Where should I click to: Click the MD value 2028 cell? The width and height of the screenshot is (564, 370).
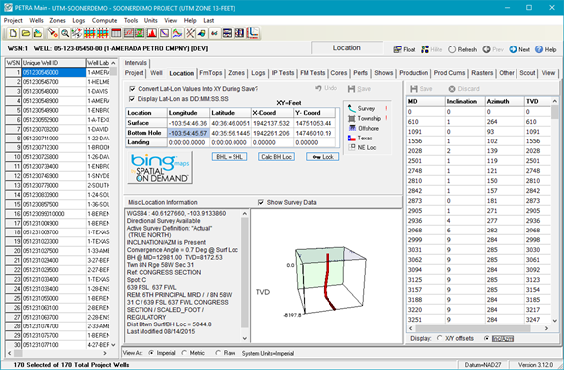[425, 151]
